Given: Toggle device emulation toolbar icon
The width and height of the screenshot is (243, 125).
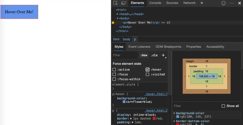Looking at the screenshot, I should (x=123, y=3).
